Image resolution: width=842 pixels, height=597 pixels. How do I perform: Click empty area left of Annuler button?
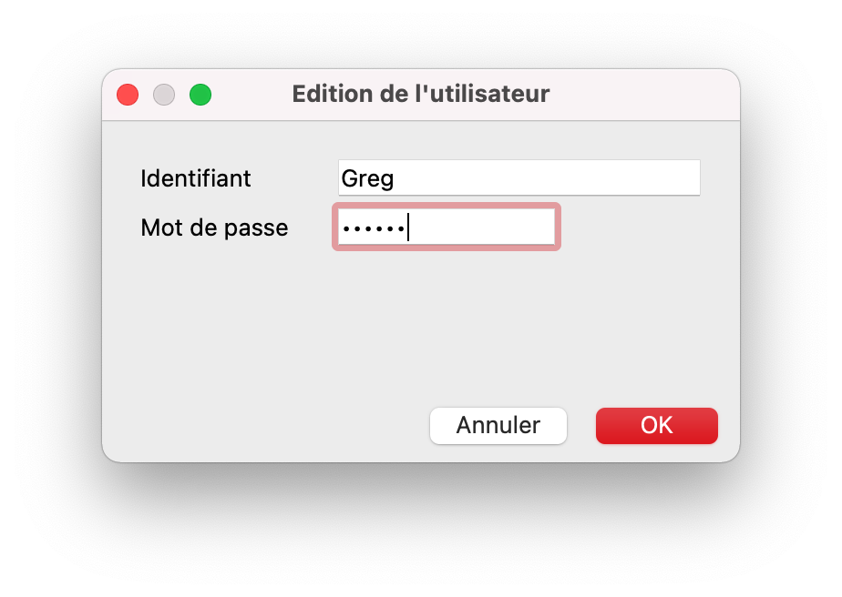click(273, 426)
